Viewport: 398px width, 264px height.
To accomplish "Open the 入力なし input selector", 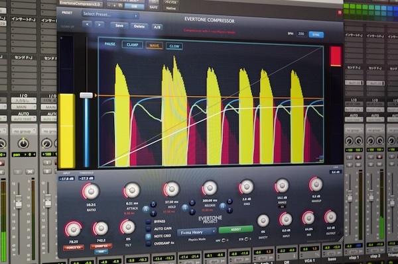I will 24,101.
